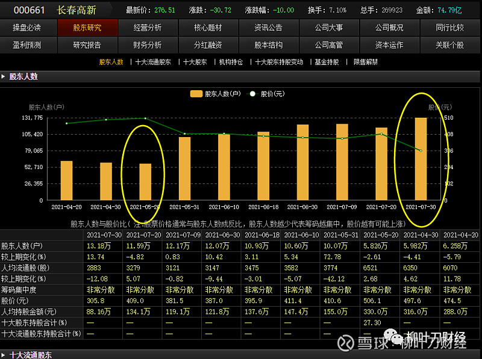Jump to 十大股东 link
This screenshot has height=359, width=482.
coord(195,63)
